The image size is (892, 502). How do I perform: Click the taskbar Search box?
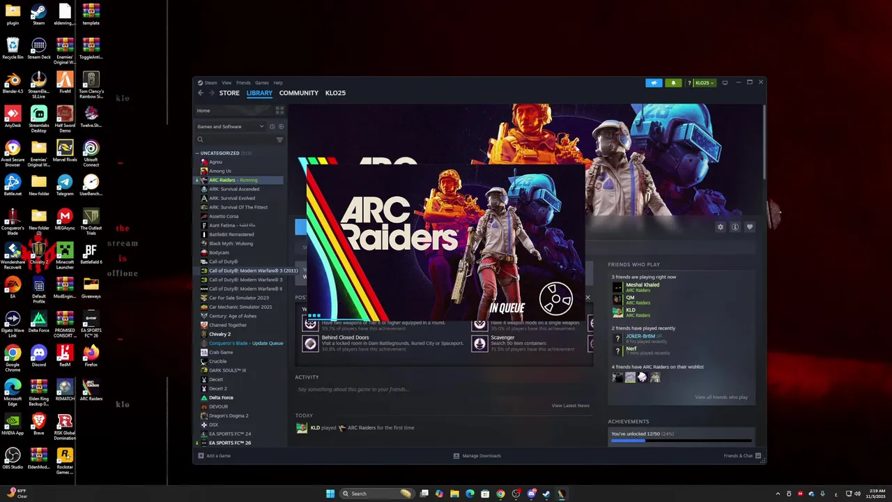pos(377,494)
